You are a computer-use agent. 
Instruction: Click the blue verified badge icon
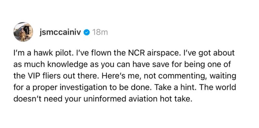pyautogui.click(x=87, y=32)
